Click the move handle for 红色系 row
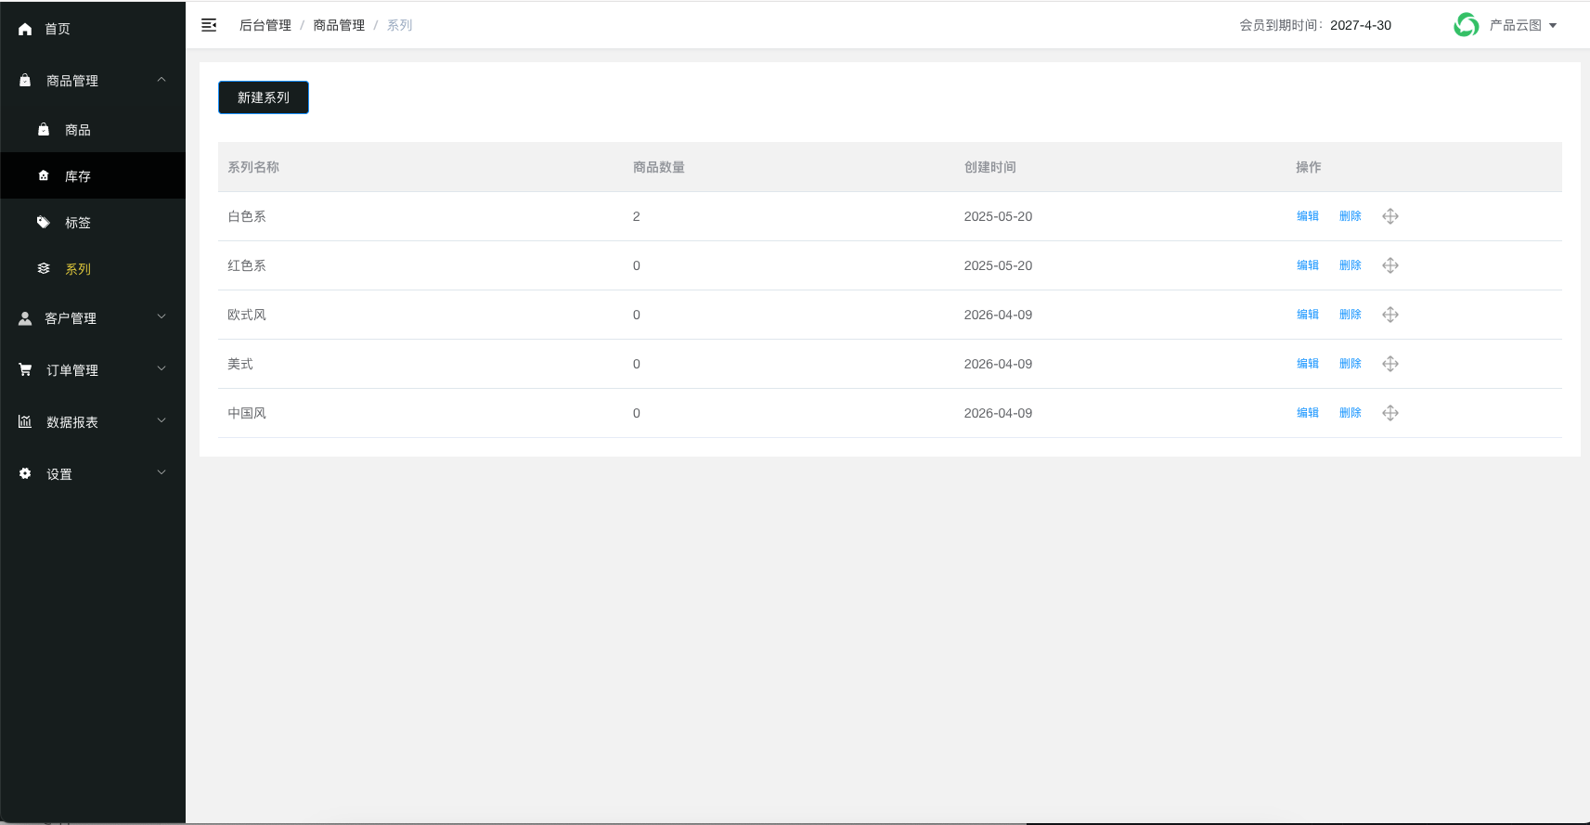This screenshot has height=825, width=1590. tap(1390, 265)
